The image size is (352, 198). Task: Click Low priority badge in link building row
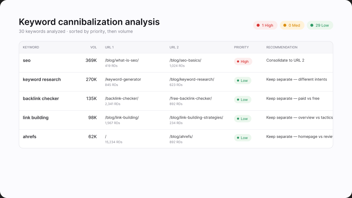(x=243, y=119)
